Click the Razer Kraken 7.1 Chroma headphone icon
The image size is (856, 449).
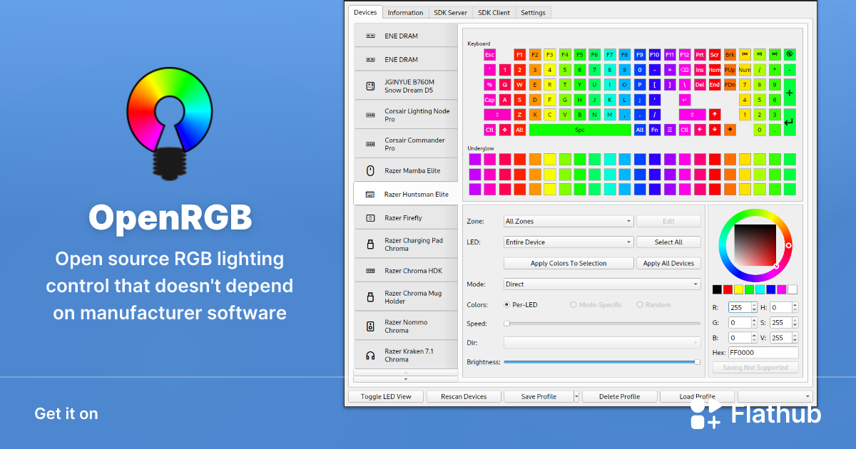pos(370,356)
